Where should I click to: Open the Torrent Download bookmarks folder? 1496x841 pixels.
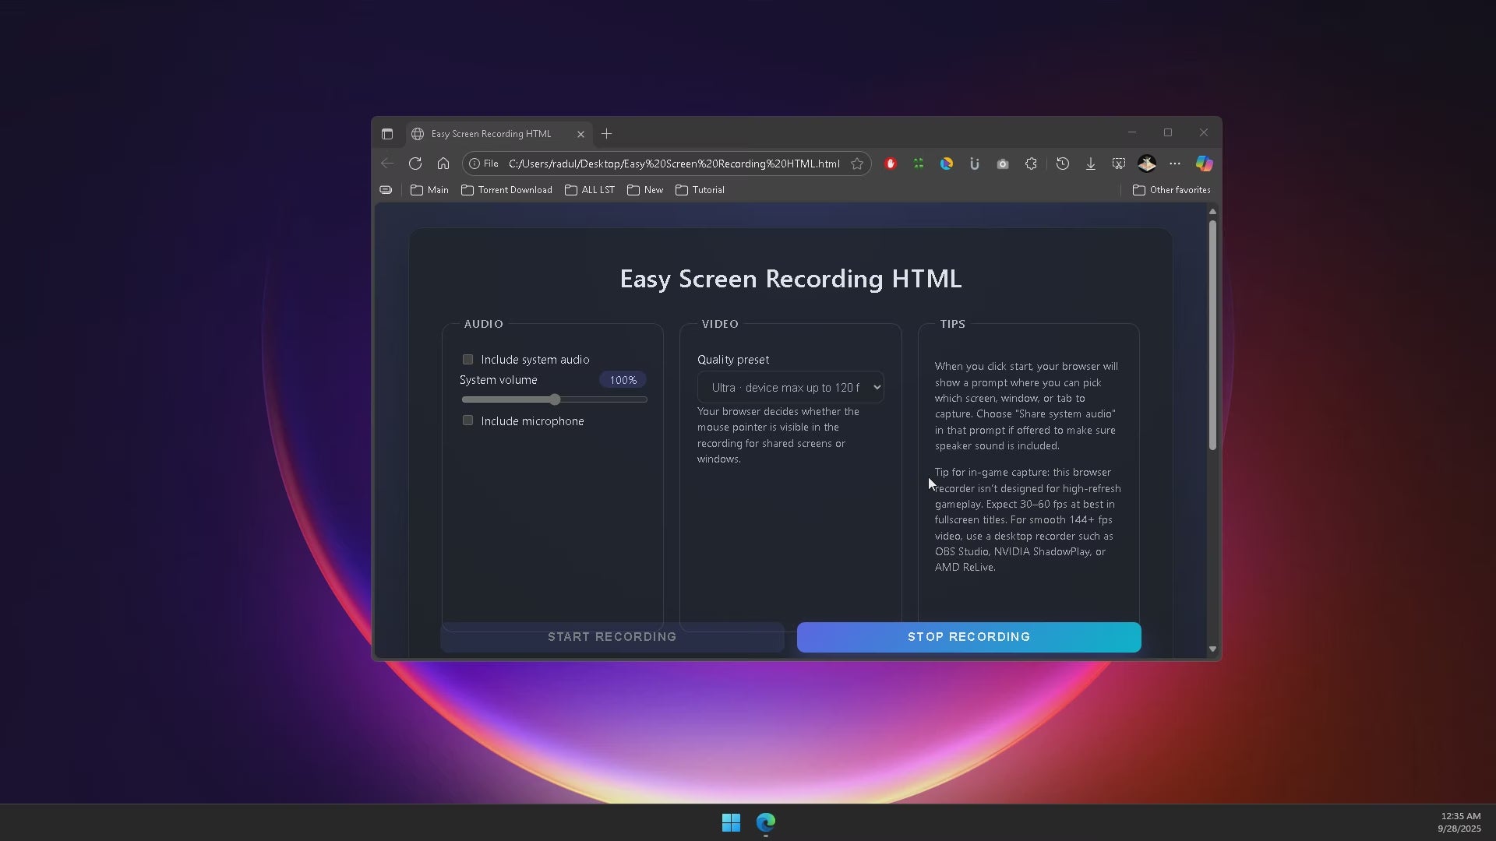pyautogui.click(x=506, y=190)
